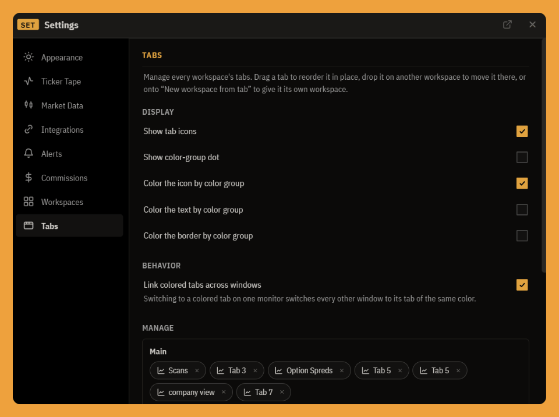Open Workspaces settings section

click(x=69, y=202)
